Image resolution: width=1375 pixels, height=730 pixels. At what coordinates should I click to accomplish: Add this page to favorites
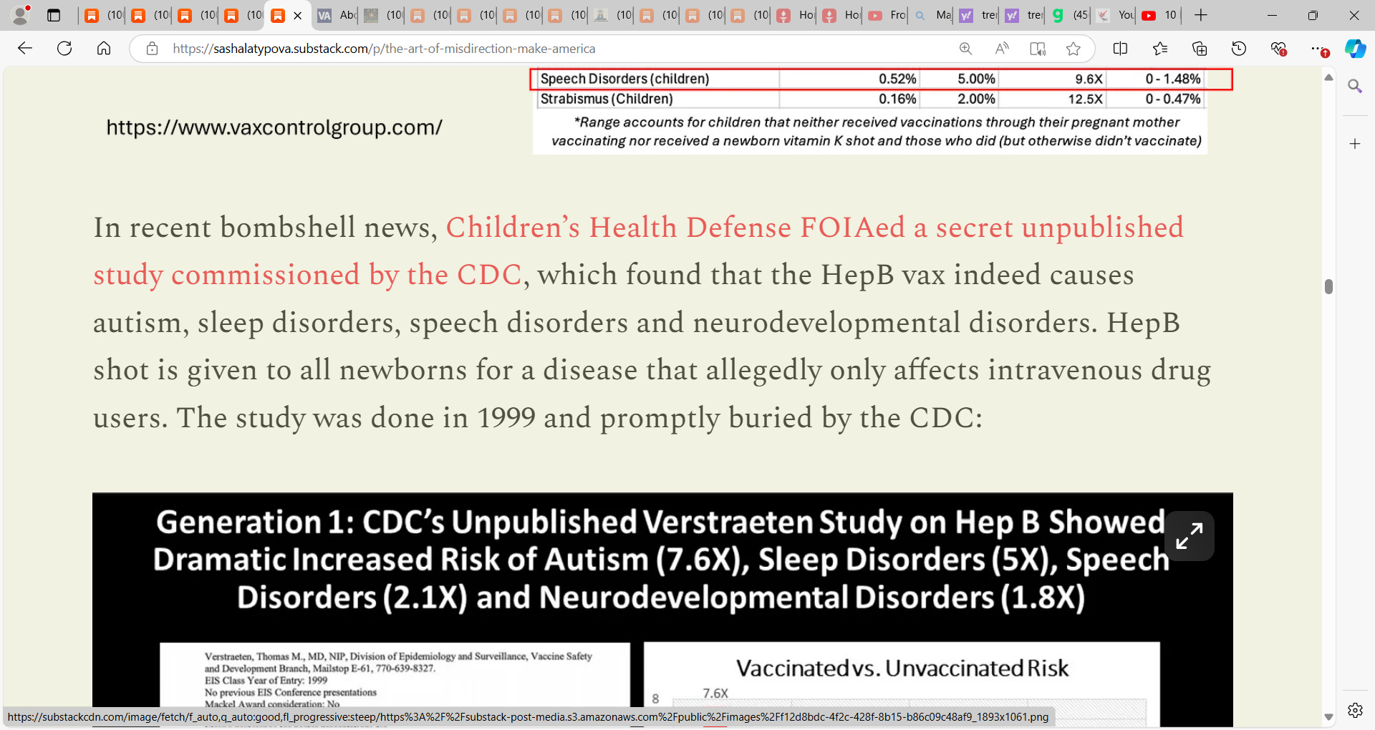[x=1073, y=49]
